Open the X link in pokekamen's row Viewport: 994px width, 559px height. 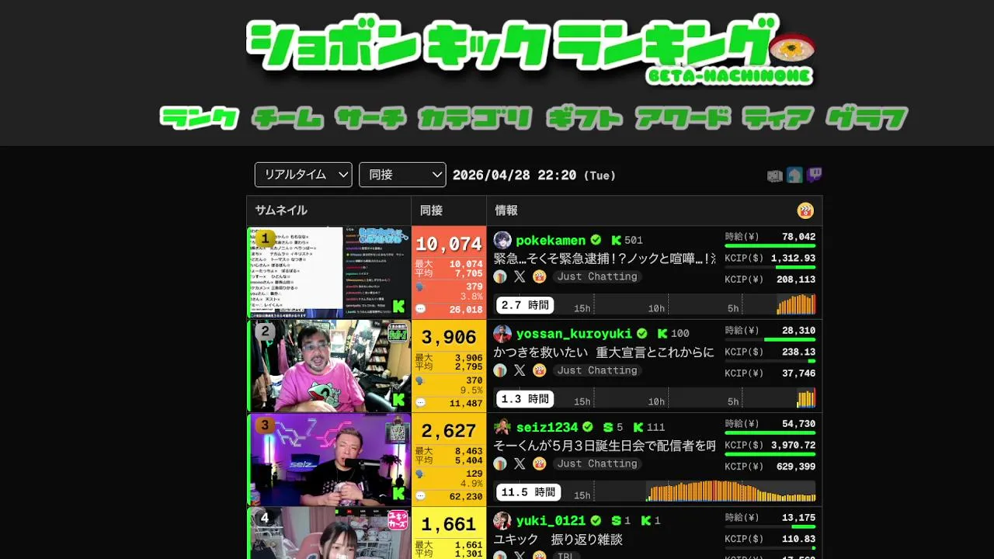coord(520,276)
